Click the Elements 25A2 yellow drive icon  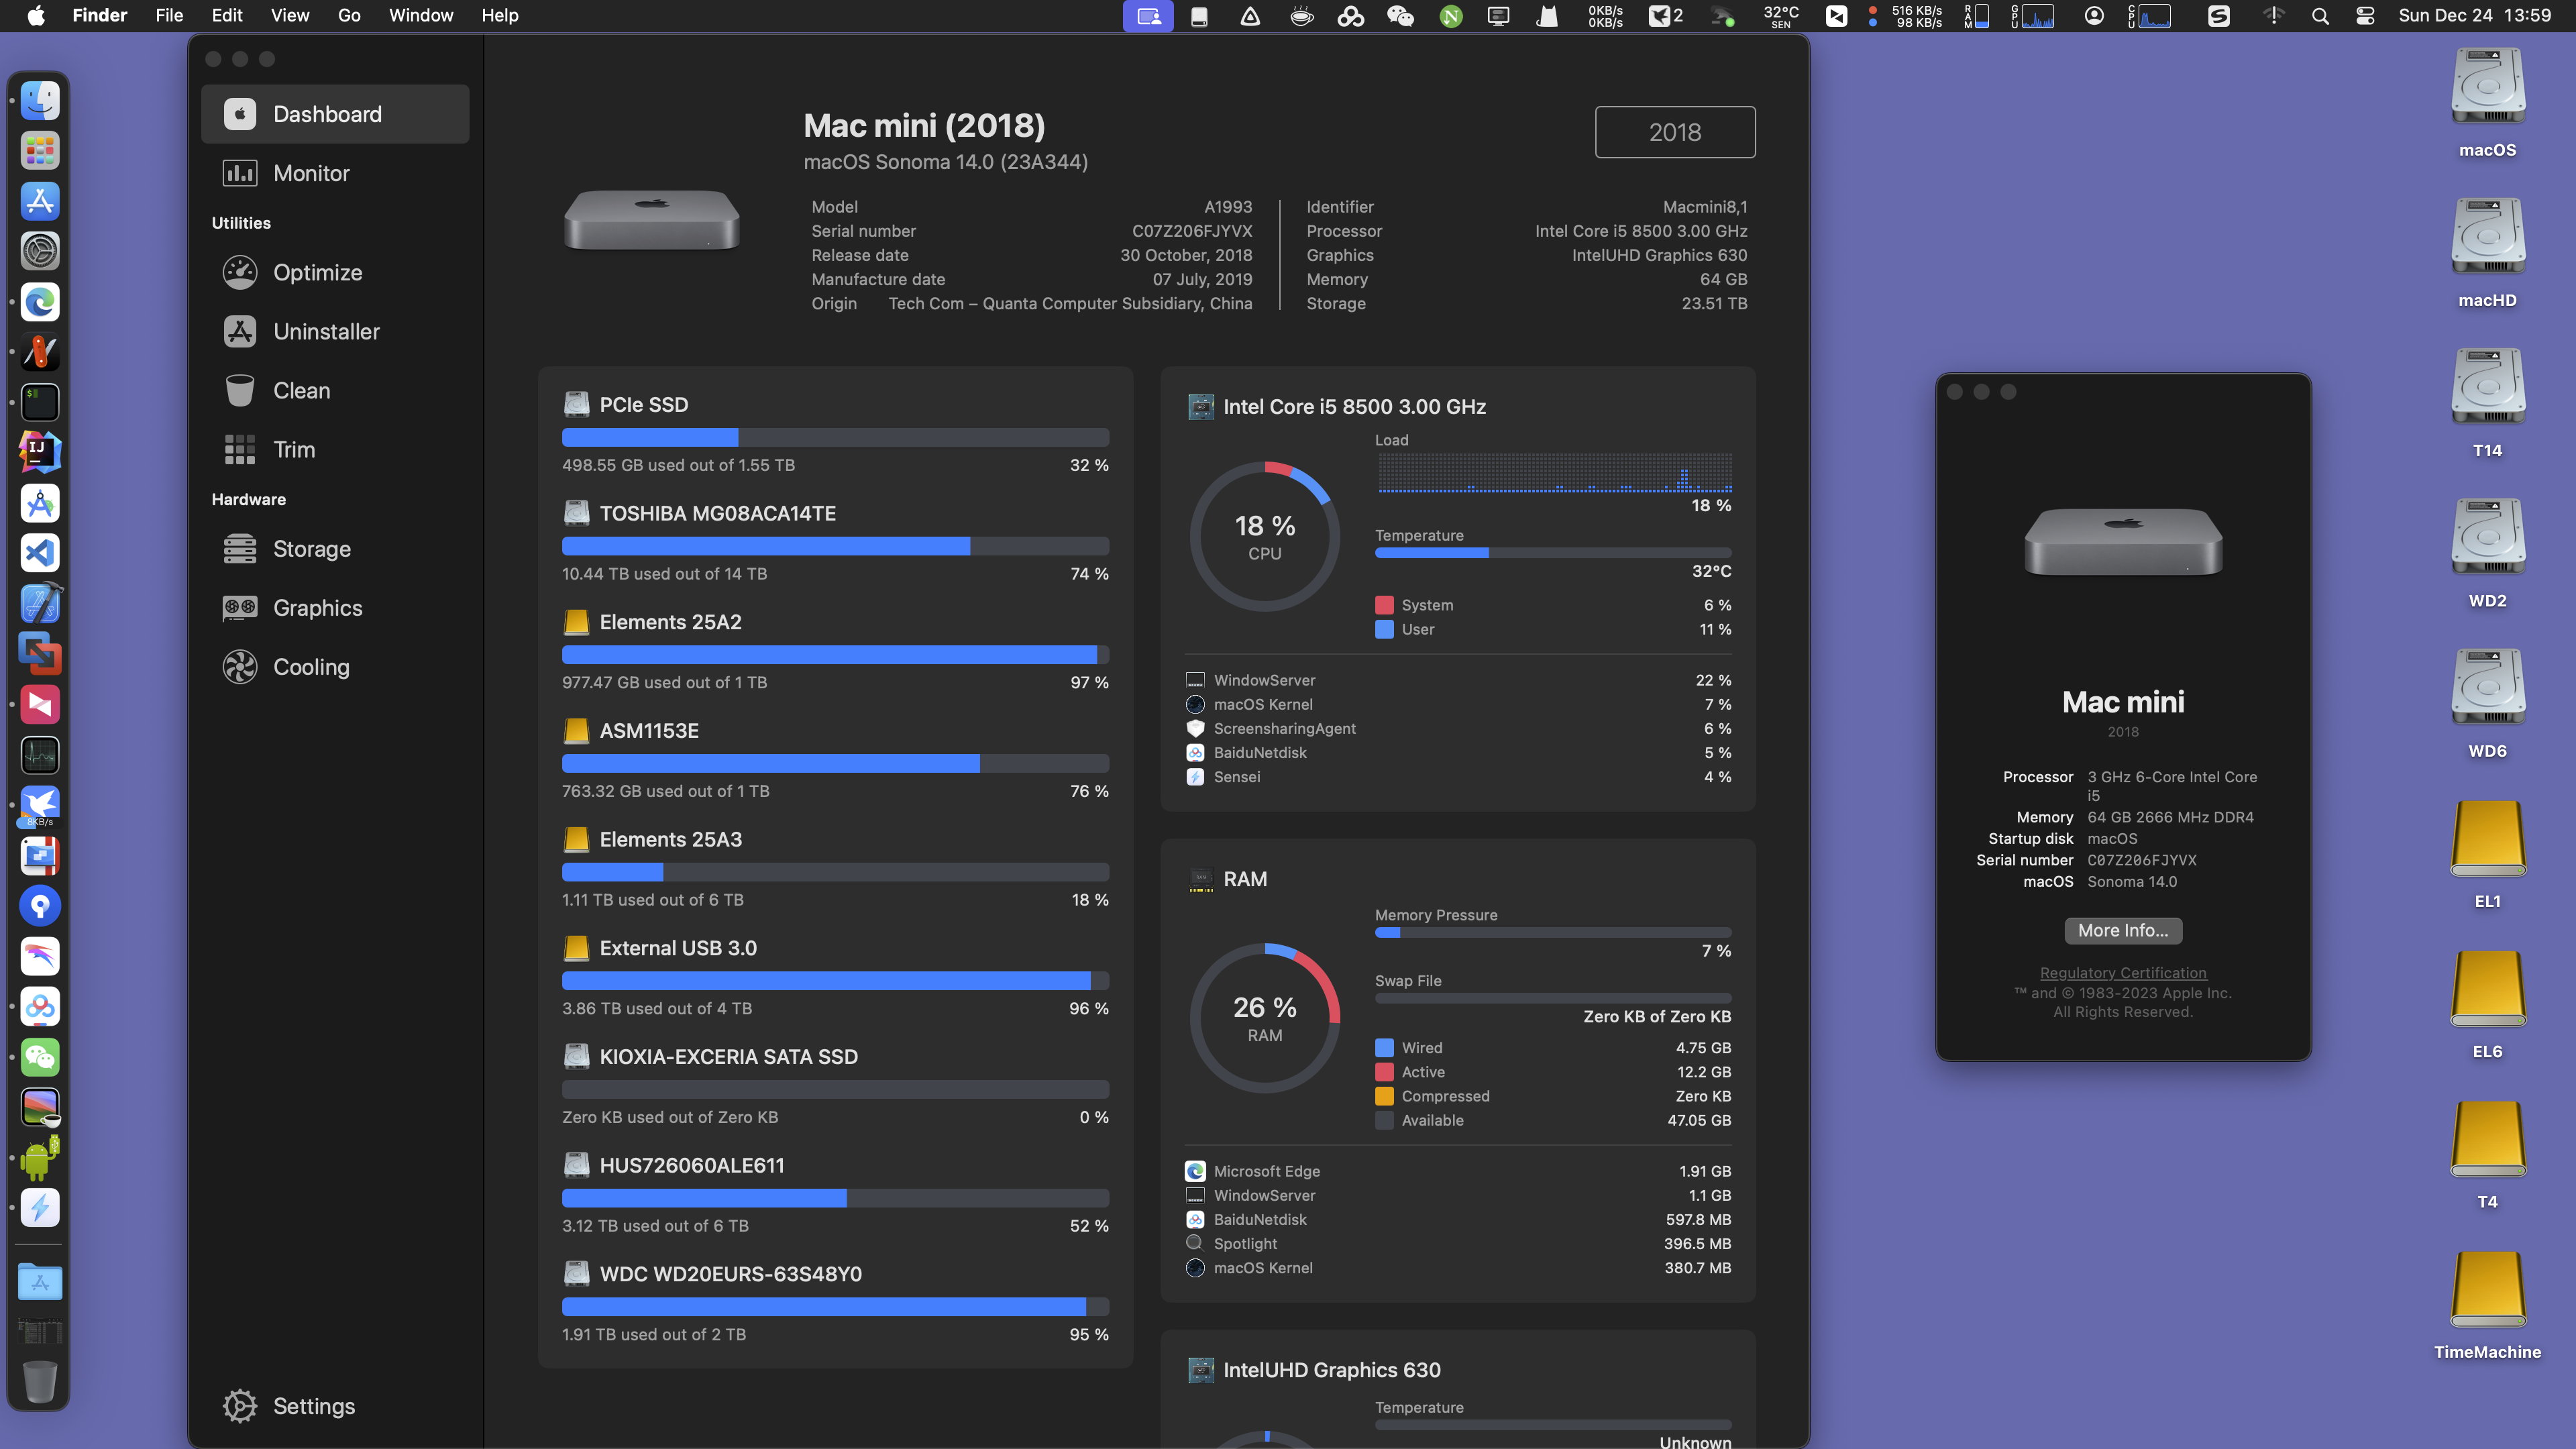click(x=576, y=622)
